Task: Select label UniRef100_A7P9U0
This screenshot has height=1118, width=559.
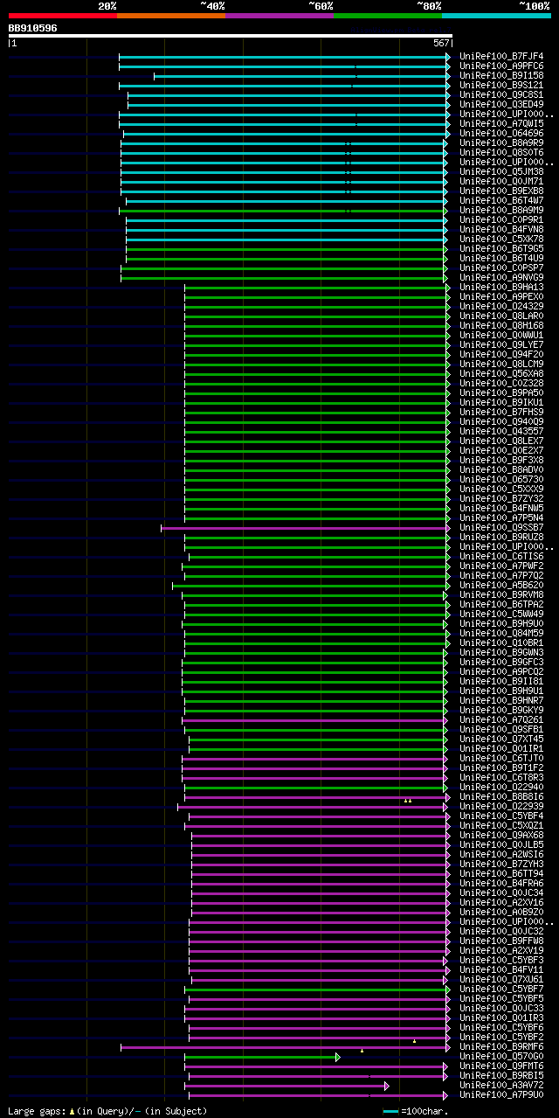Action: tap(501, 1094)
